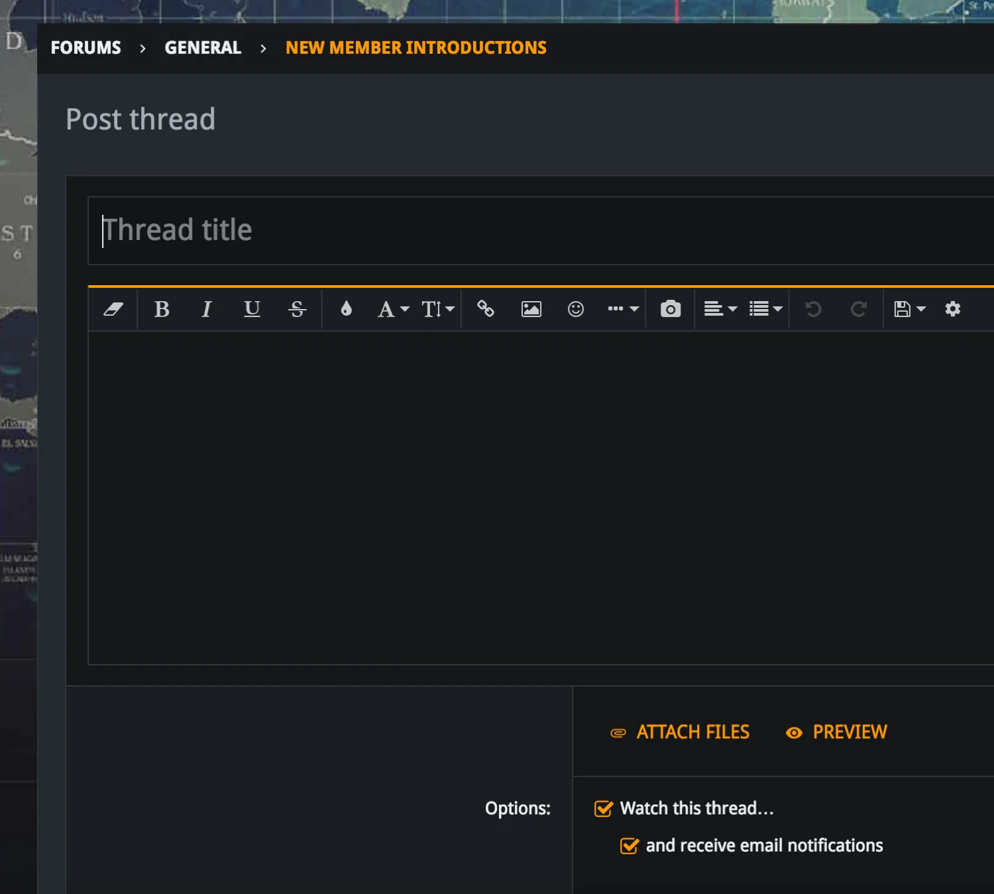The height and width of the screenshot is (894, 994).
Task: Click the Attach Files button
Action: point(681,732)
